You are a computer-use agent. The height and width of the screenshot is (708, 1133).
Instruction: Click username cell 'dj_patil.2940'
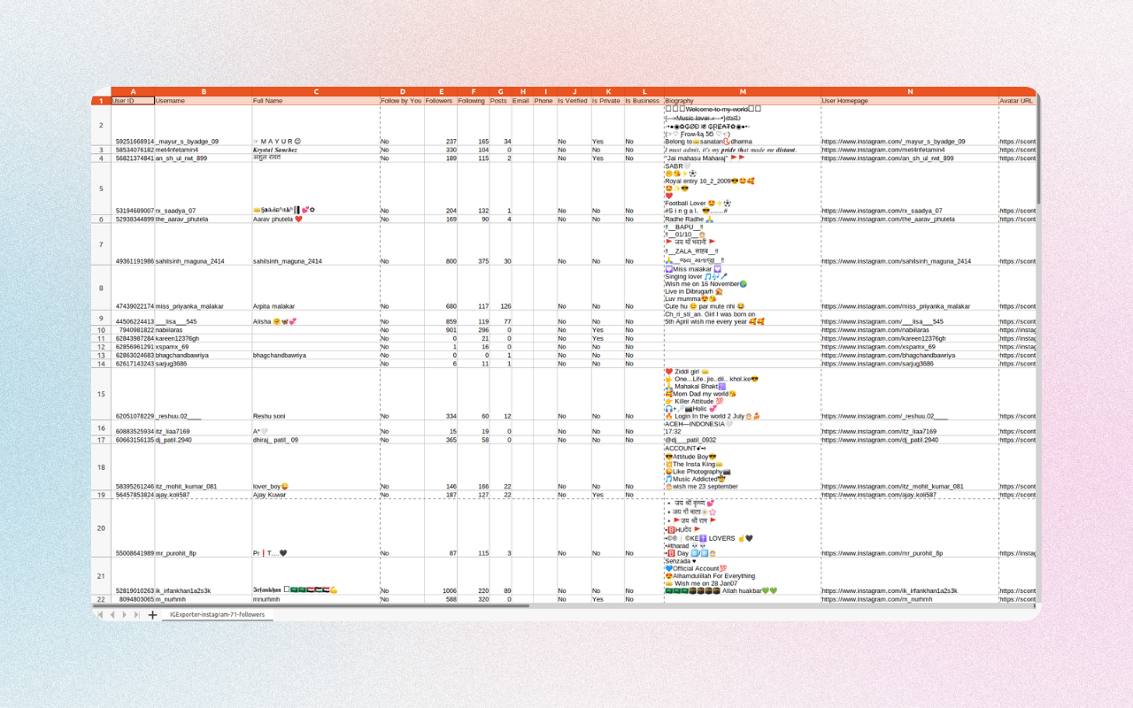tap(204, 440)
